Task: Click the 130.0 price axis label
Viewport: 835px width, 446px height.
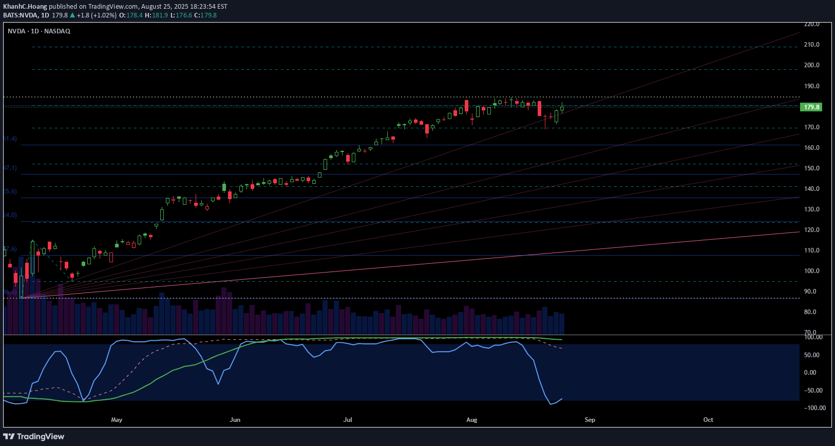Action: 812,209
